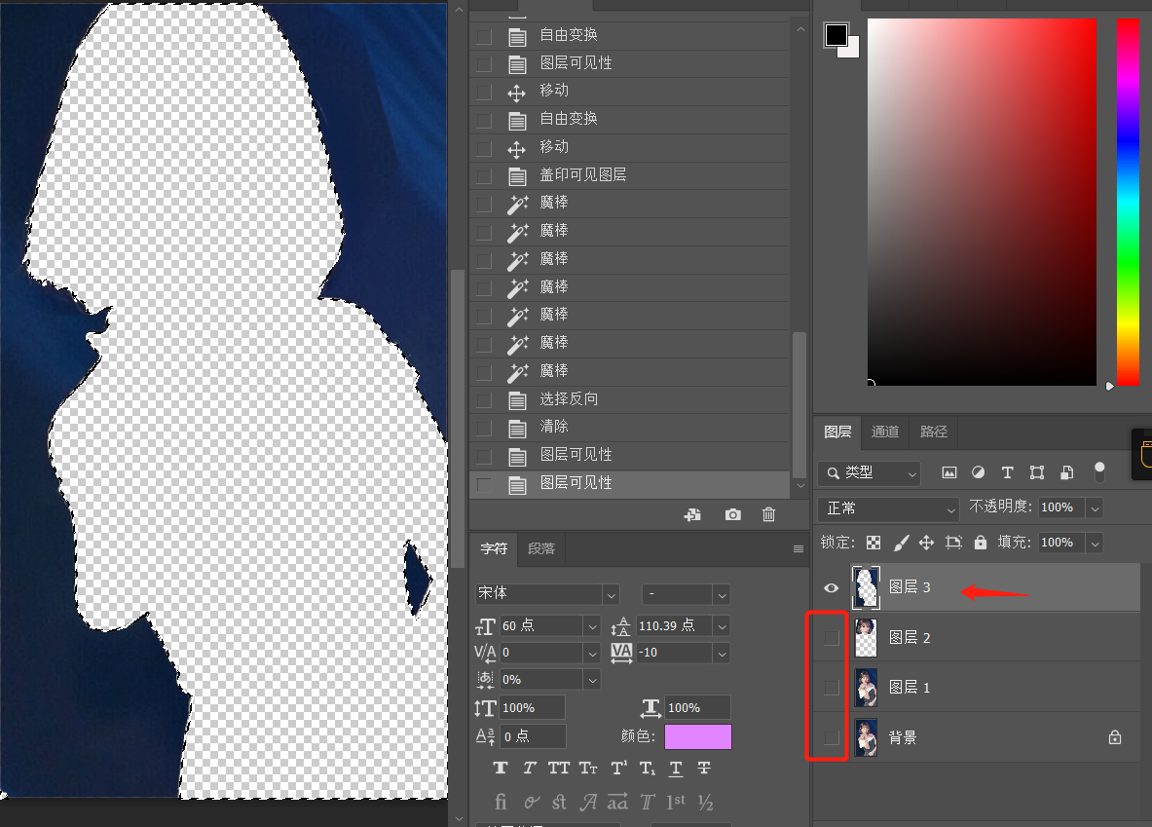
Task: Set history brush source at 盖印可见图层
Action: (483, 175)
